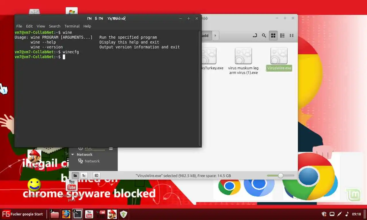Screen dimensions: 367x220
Task: Click the 'Fucker google Start' menu button
Action: tap(23, 214)
